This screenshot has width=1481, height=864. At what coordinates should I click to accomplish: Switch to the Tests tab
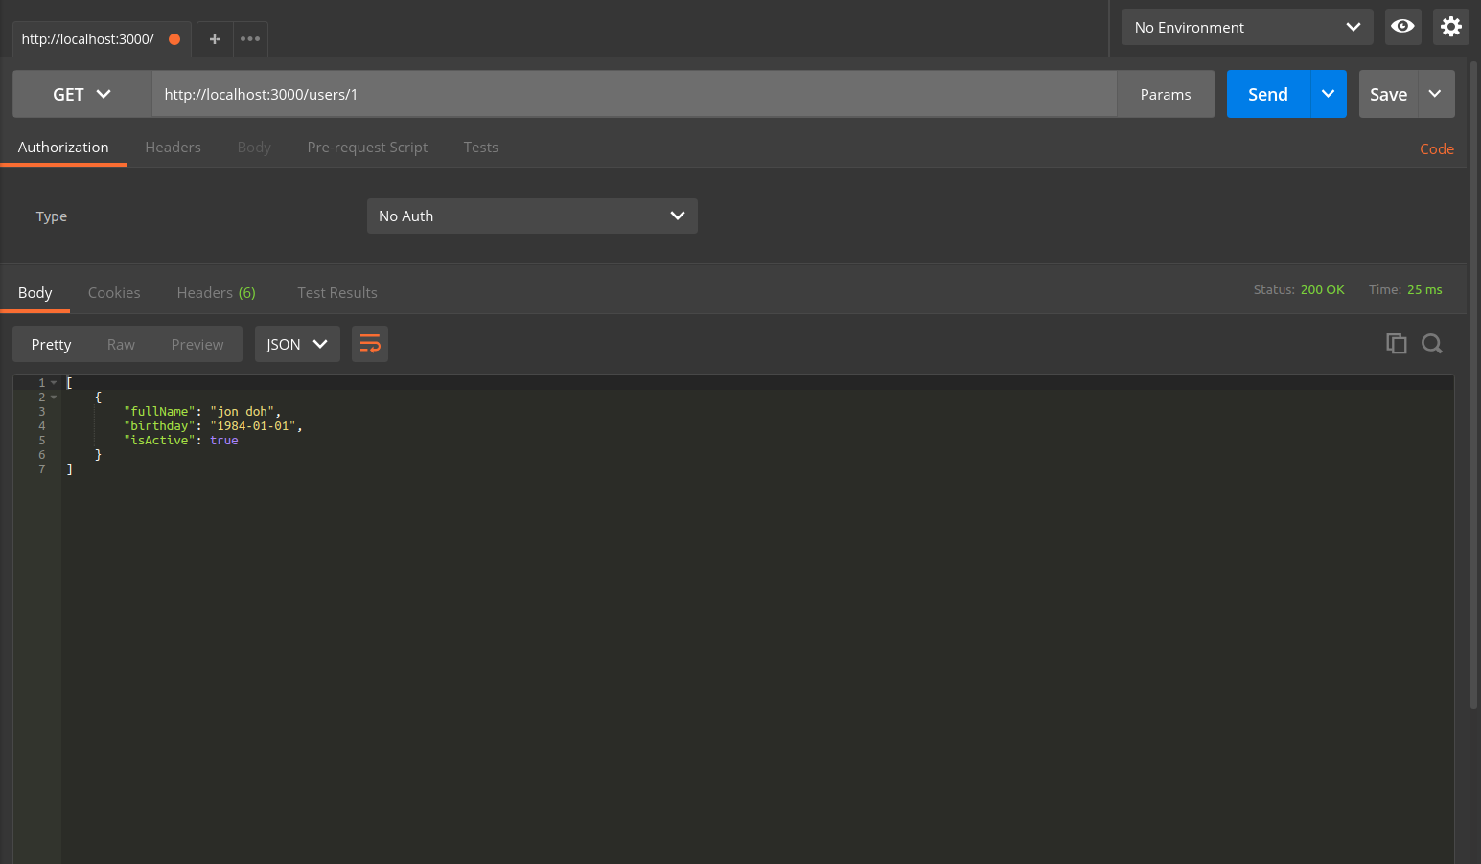(480, 147)
